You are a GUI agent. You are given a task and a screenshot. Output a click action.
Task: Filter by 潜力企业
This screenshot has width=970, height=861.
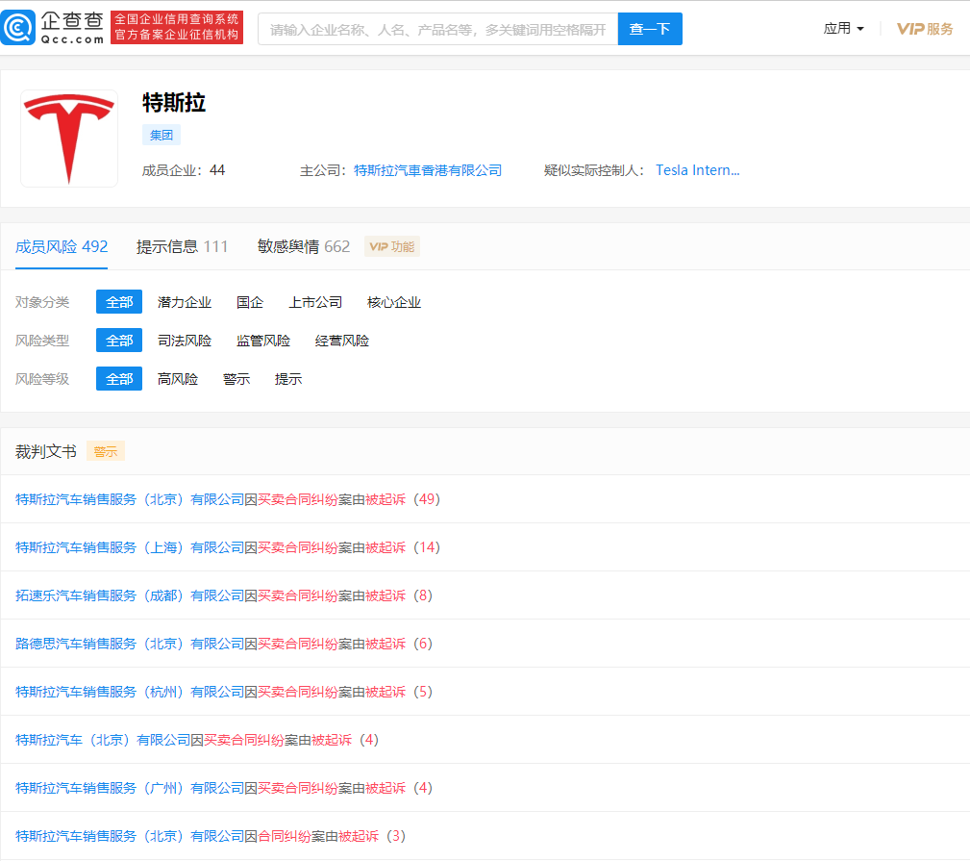pos(185,302)
